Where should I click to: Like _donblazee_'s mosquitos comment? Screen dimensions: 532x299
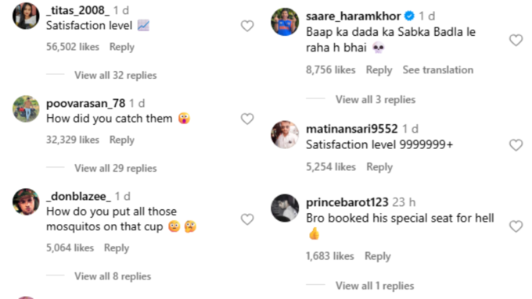click(247, 219)
